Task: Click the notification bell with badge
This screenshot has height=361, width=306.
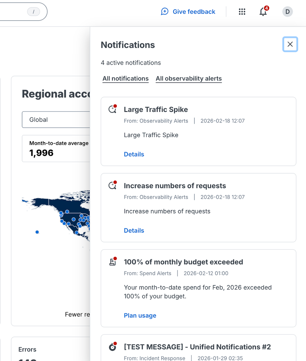Action: pos(263,12)
